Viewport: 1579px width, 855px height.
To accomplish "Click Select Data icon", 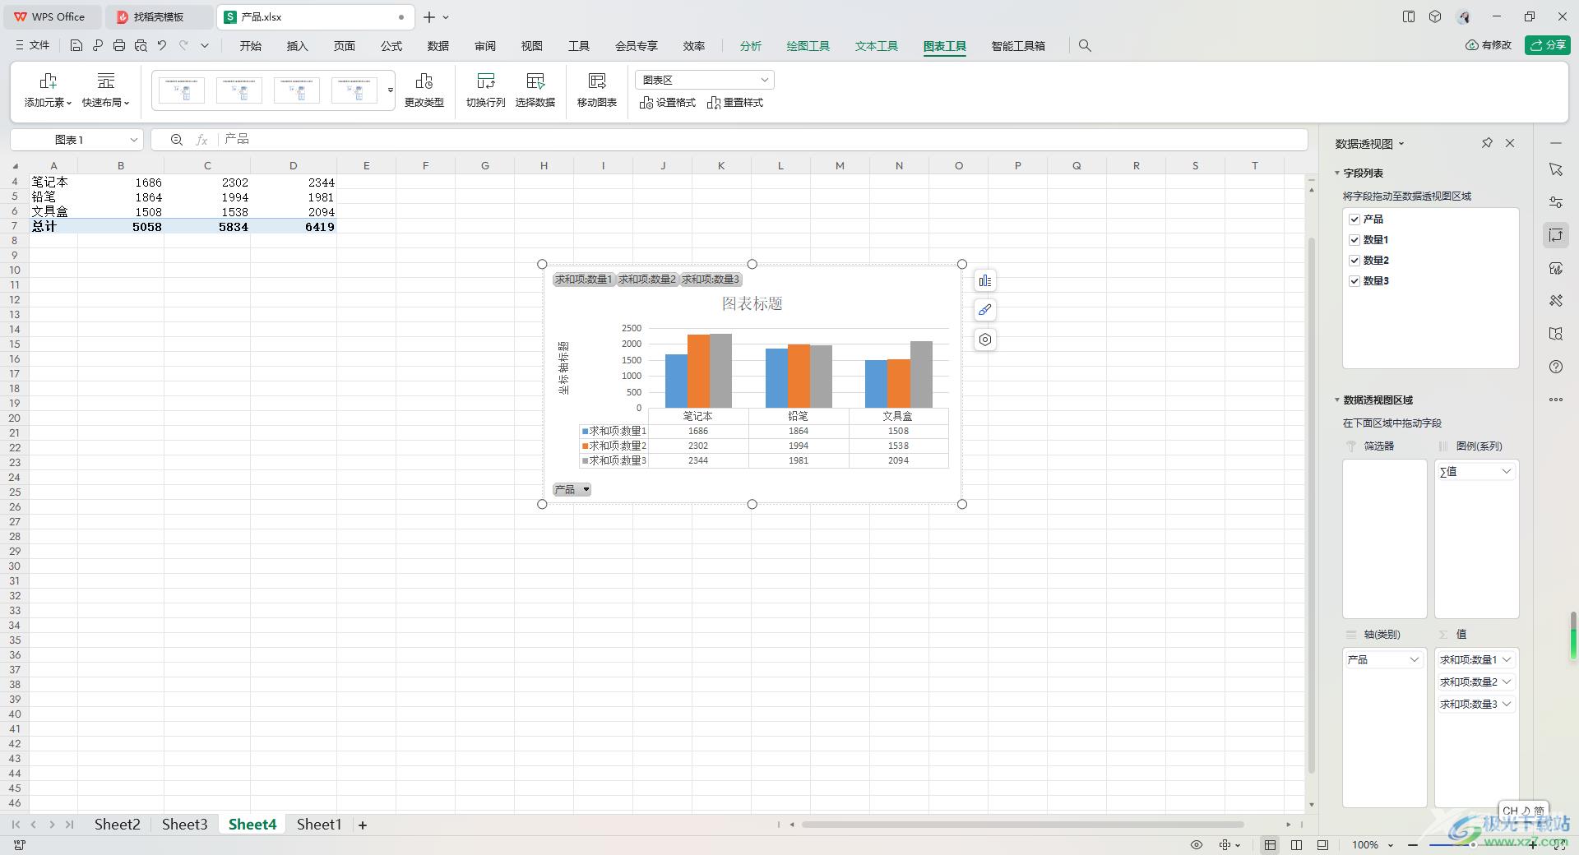I will point(535,90).
